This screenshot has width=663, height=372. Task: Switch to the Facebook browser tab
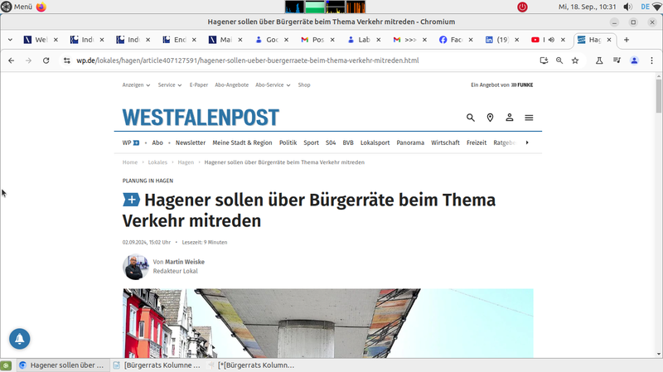[x=452, y=40]
